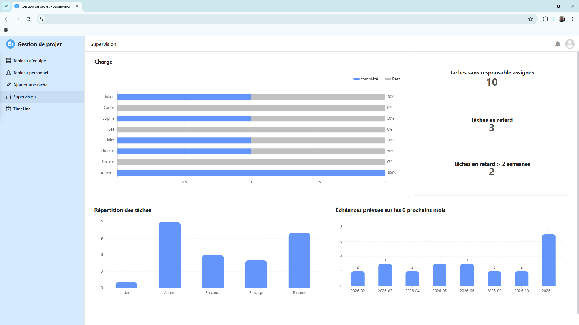Toggle the complété legend series
This screenshot has width=579, height=325.
[x=366, y=79]
